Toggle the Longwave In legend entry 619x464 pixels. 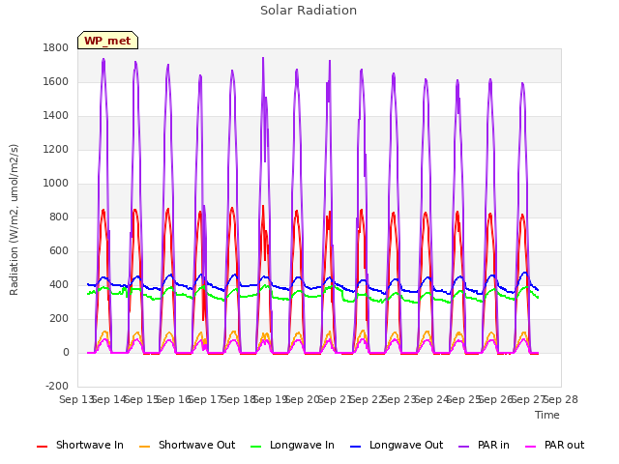tap(292, 446)
